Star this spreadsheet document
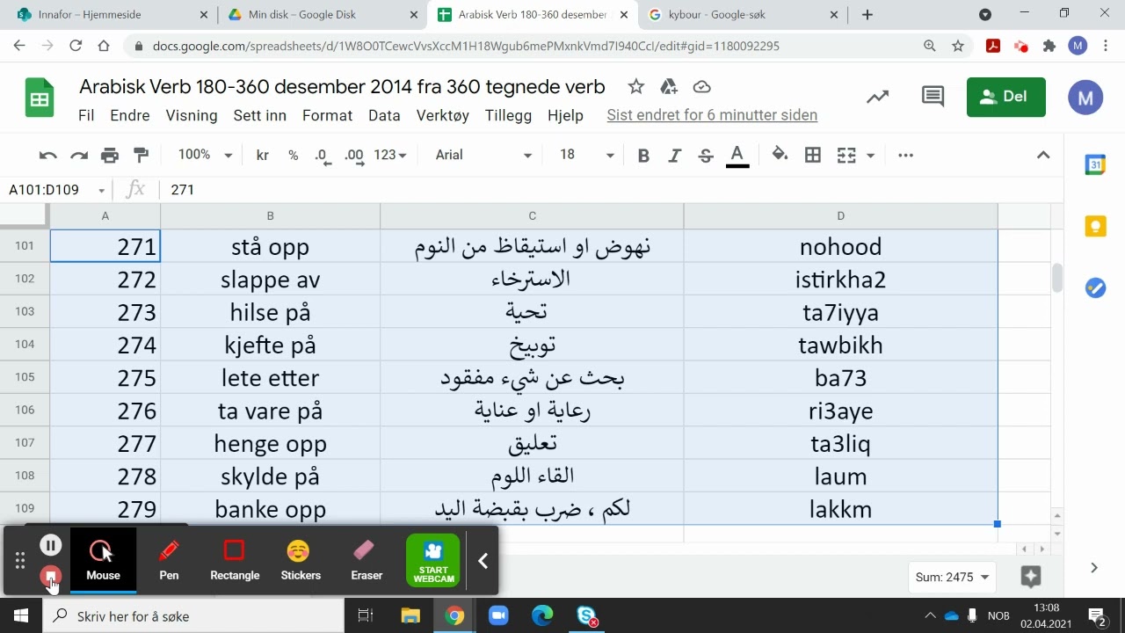 pos(636,86)
